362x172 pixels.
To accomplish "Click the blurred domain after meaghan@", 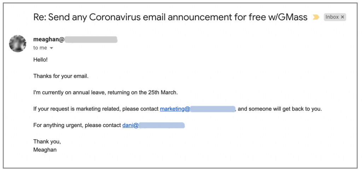I will tap(91, 40).
